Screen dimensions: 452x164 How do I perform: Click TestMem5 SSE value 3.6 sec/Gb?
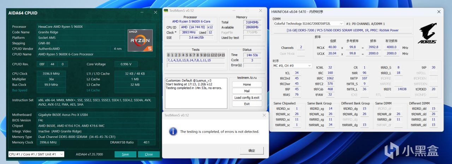196,37
